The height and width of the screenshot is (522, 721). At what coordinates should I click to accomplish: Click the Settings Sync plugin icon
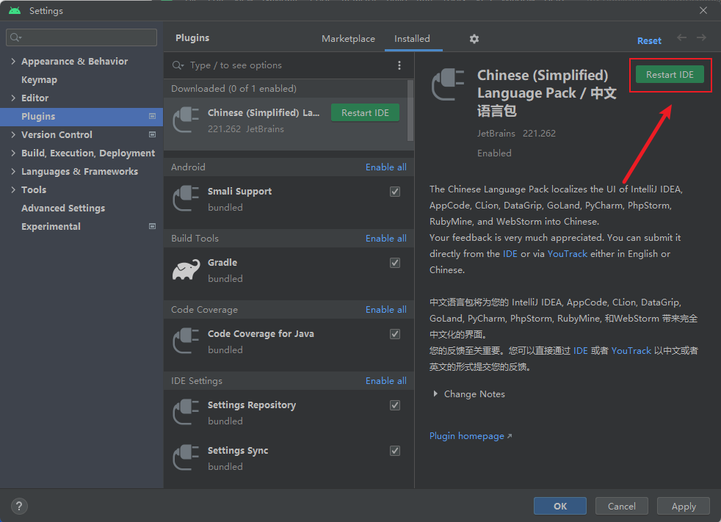[x=186, y=457]
